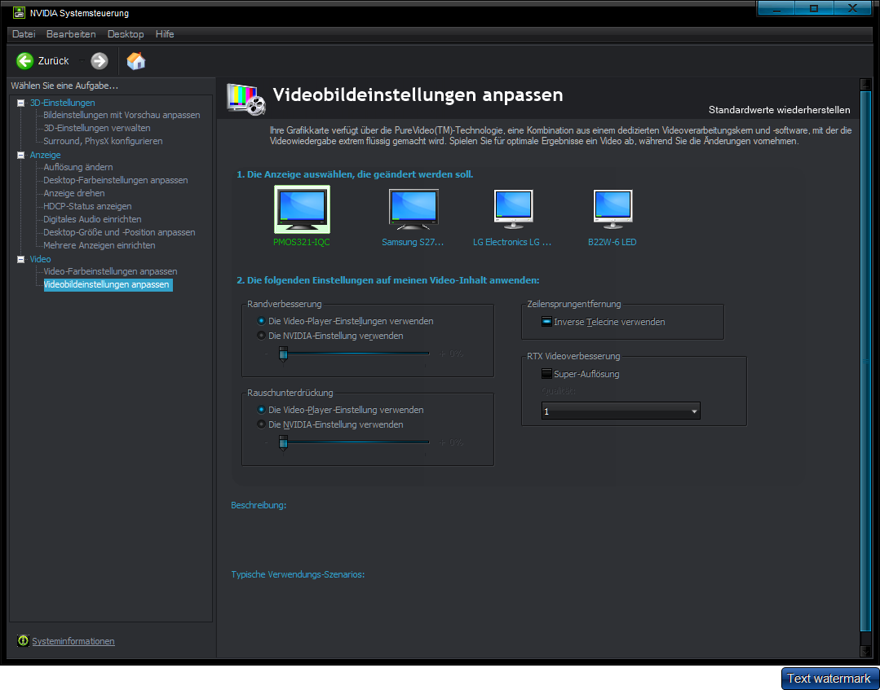This screenshot has width=880, height=690.
Task: Open 3D-Einstellungen verwalten
Action: [x=97, y=128]
